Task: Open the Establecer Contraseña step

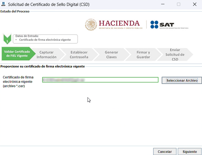Action: click(79, 55)
